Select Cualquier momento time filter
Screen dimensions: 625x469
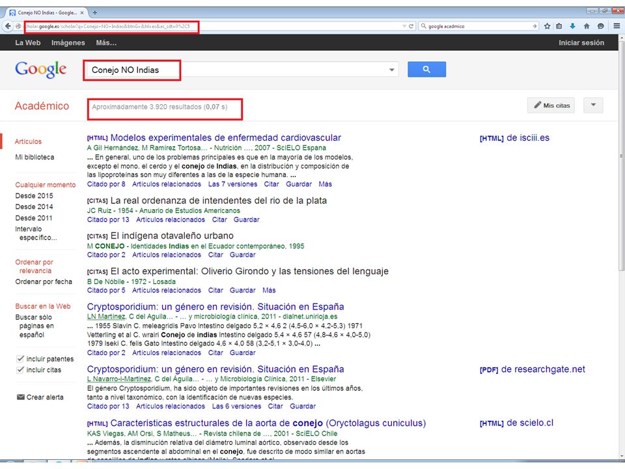click(46, 185)
